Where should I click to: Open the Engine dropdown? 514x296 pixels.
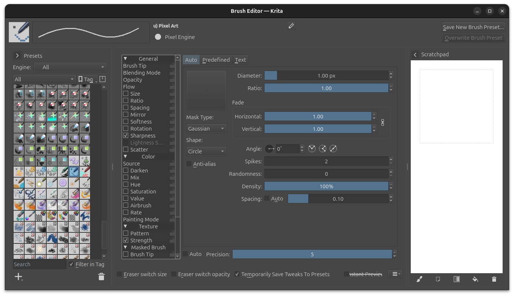pos(70,67)
